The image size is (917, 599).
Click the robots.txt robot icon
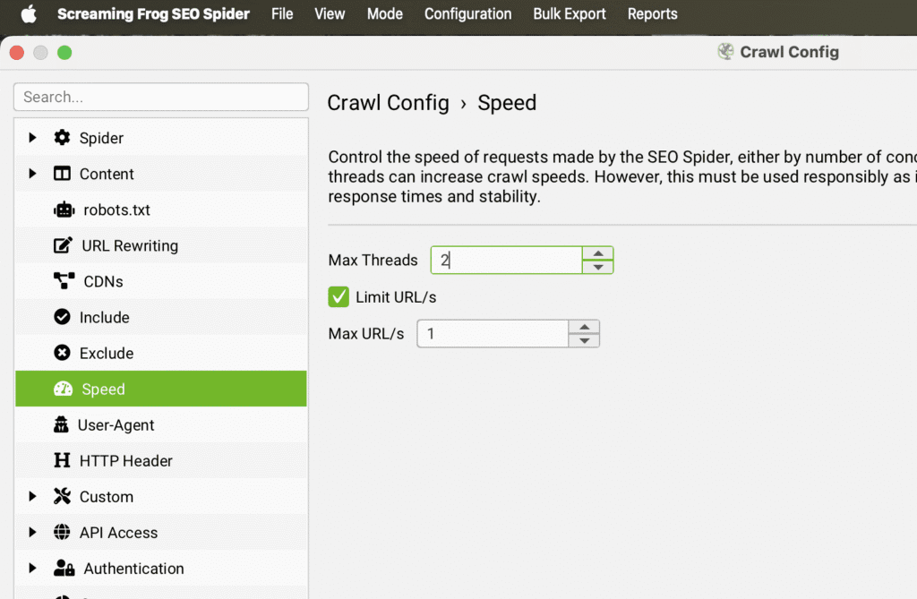point(63,210)
